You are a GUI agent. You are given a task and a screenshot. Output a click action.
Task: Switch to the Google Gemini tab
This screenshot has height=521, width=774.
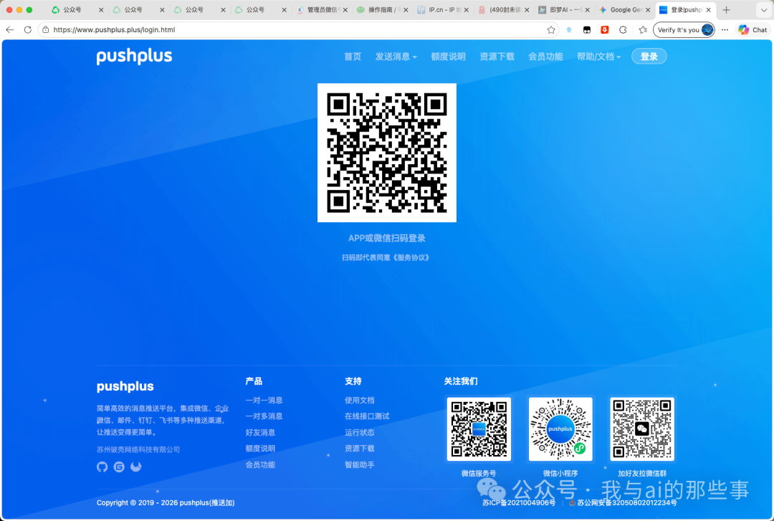point(624,10)
